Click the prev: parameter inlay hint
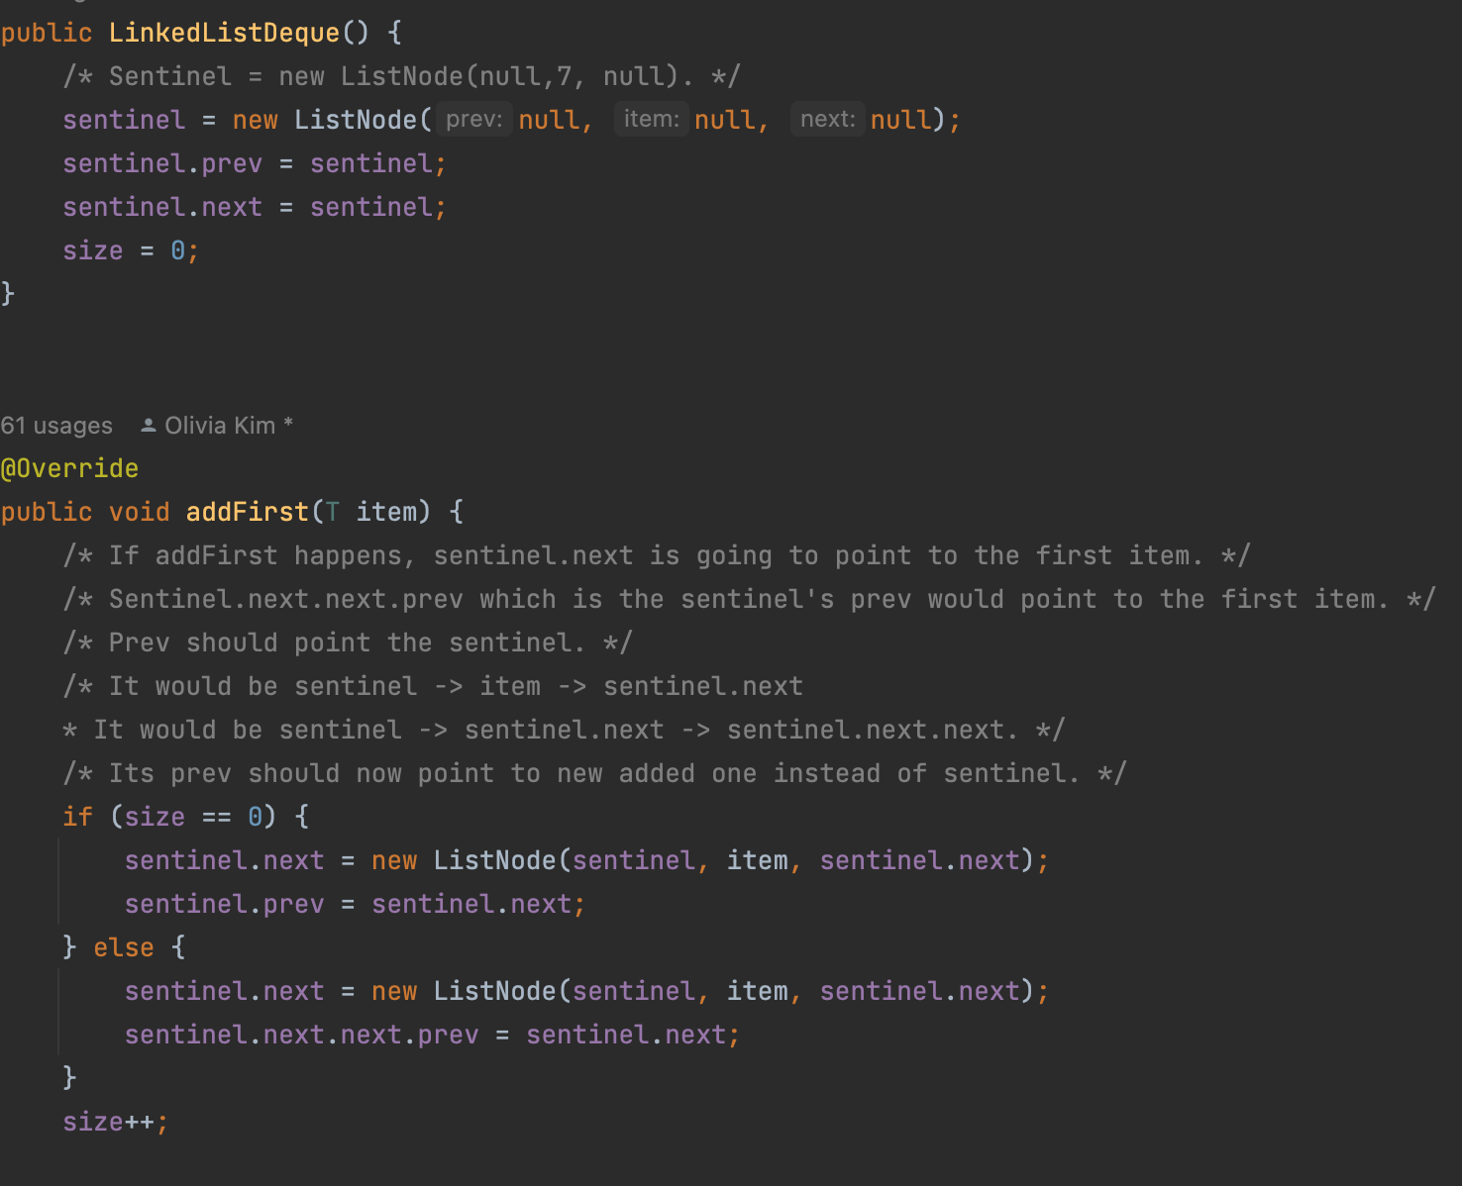This screenshot has height=1186, width=1462. [473, 120]
